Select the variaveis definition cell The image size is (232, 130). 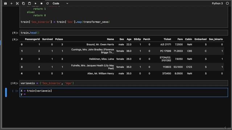pos(124,83)
